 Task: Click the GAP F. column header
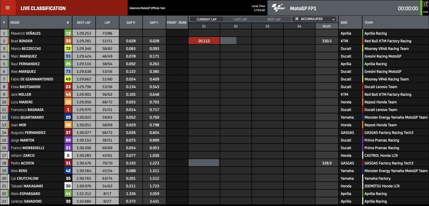pyautogui.click(x=154, y=22)
